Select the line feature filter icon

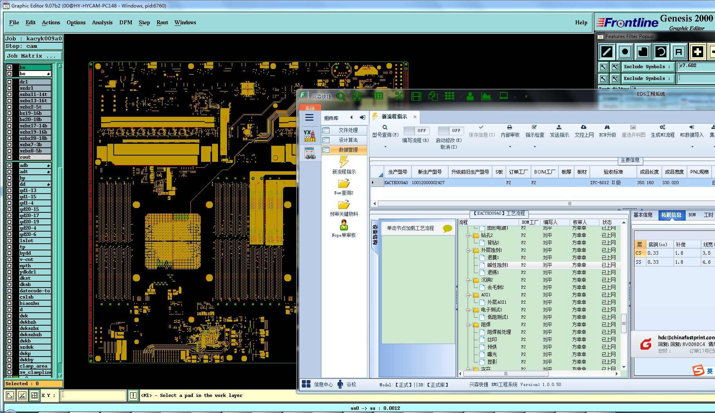[x=607, y=52]
